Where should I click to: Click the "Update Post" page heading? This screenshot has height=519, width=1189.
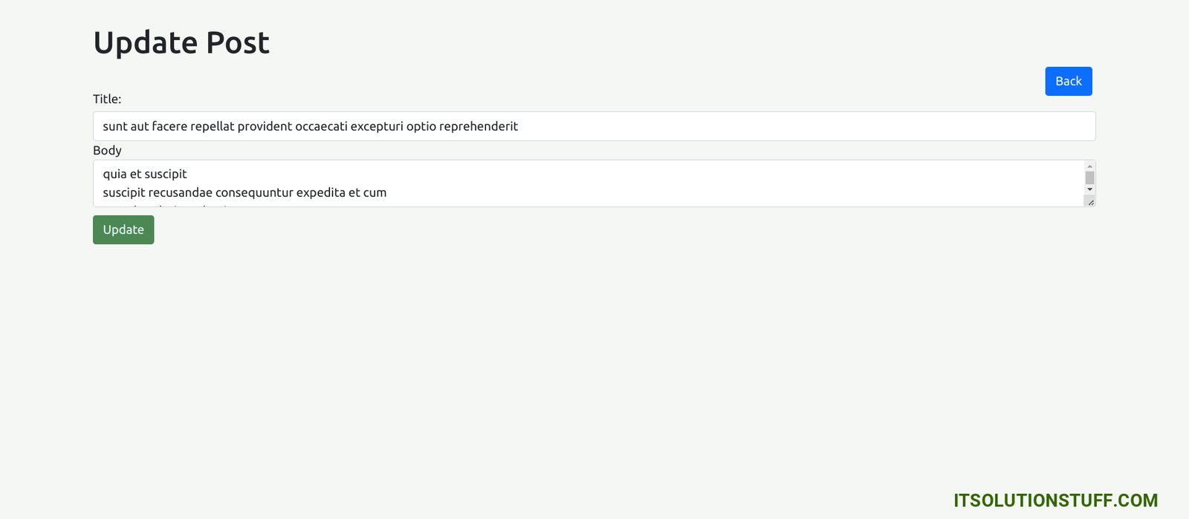click(x=181, y=43)
